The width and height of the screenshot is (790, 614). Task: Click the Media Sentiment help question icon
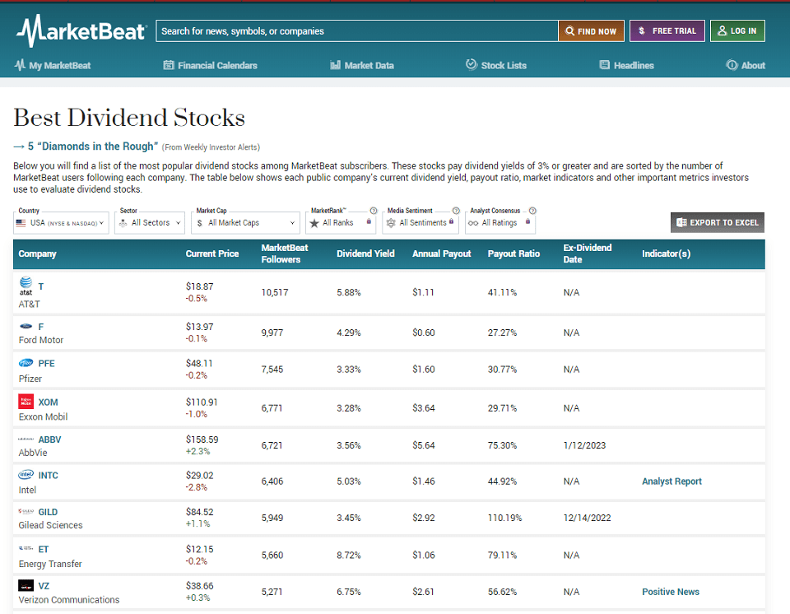[x=456, y=211]
